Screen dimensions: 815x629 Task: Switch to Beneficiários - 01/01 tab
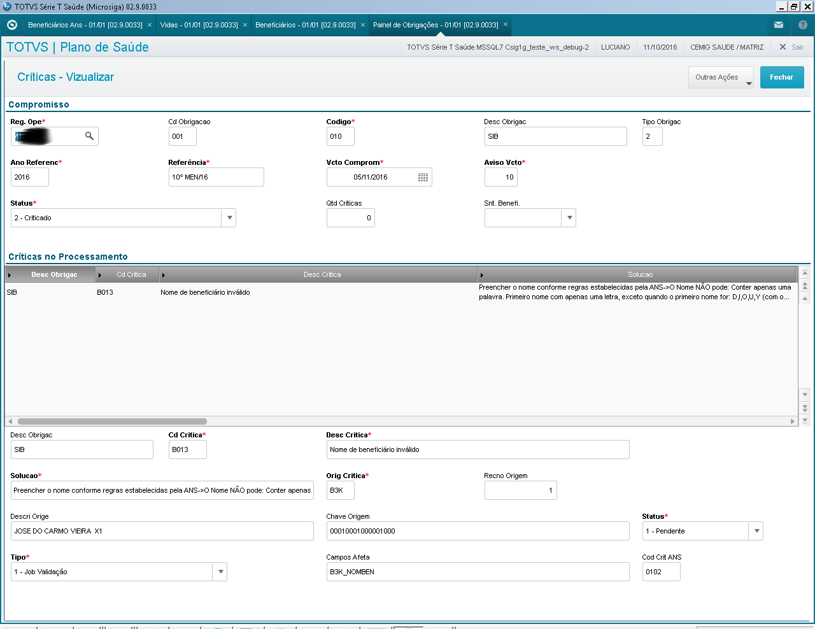[306, 25]
